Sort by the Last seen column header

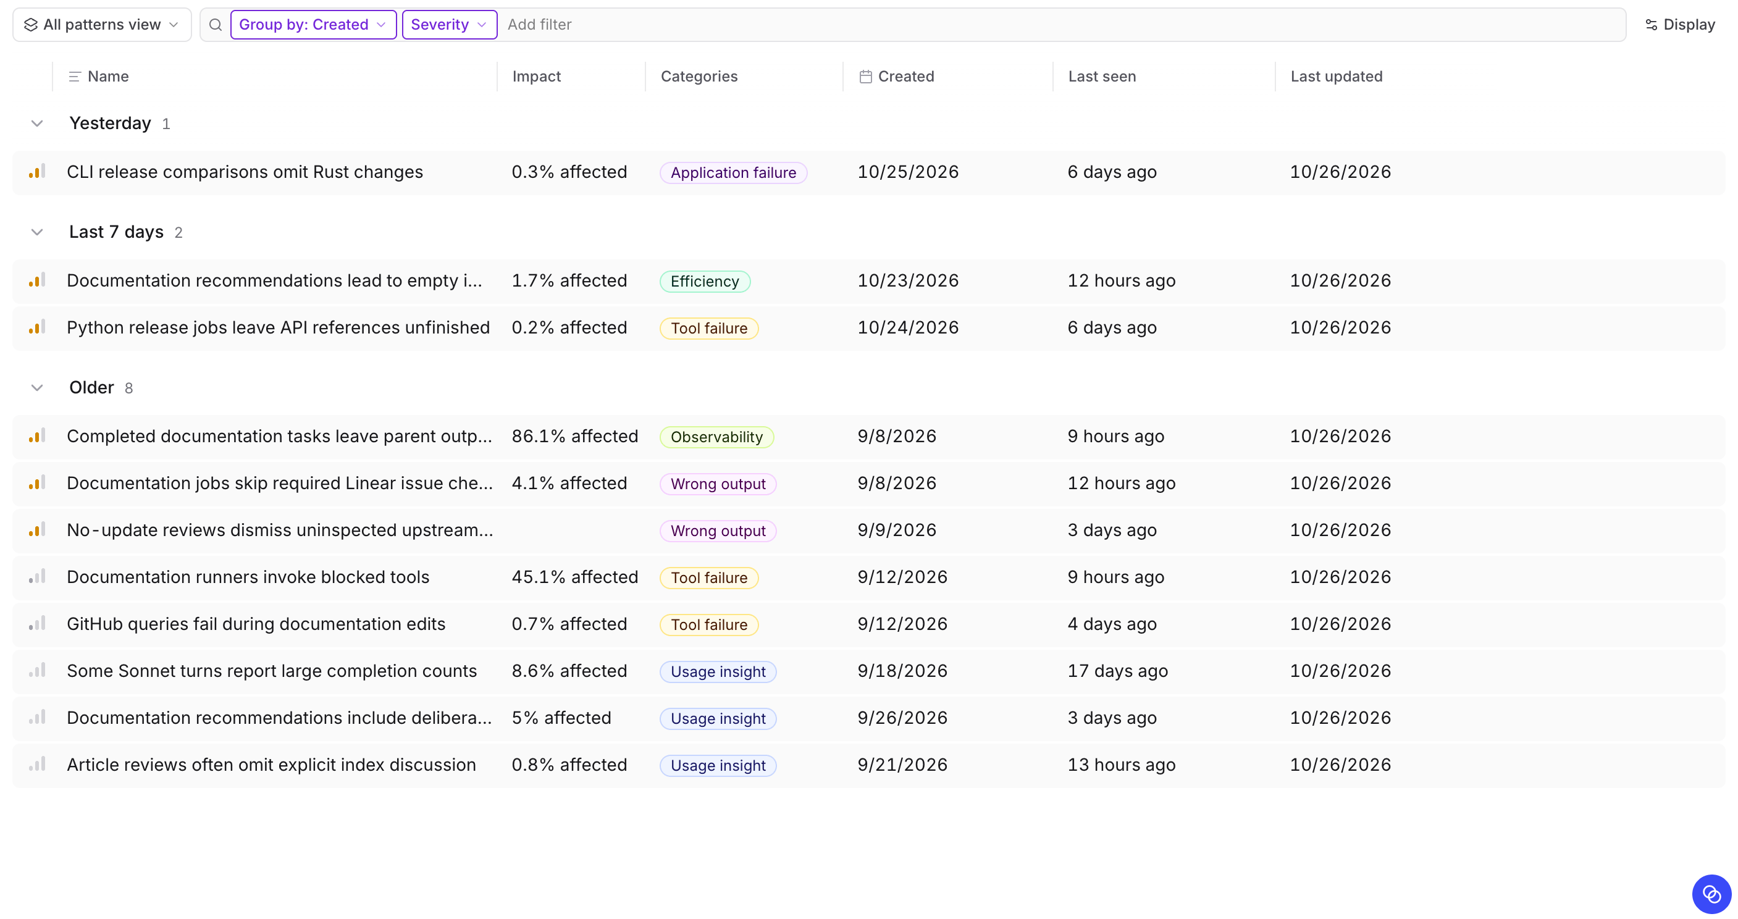1102,76
